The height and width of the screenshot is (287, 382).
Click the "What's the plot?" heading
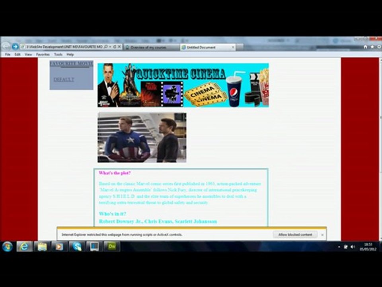click(x=115, y=173)
